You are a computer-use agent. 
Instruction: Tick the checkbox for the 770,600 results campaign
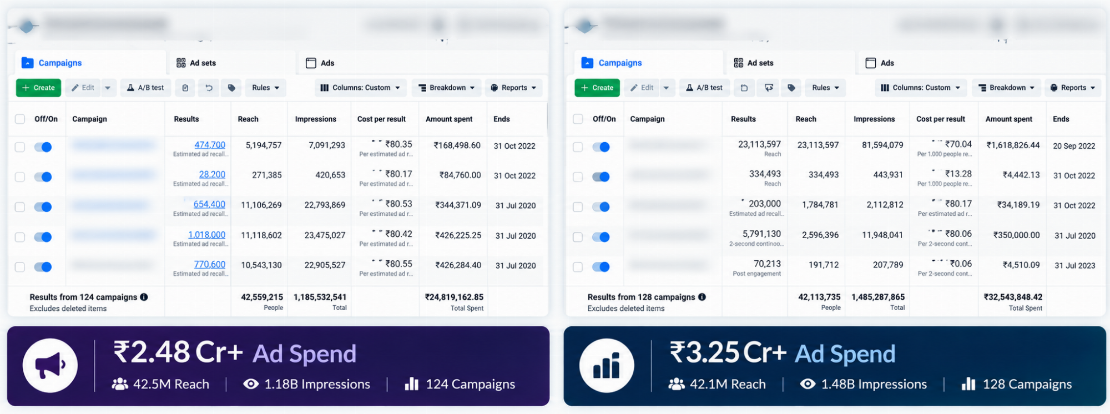point(20,267)
